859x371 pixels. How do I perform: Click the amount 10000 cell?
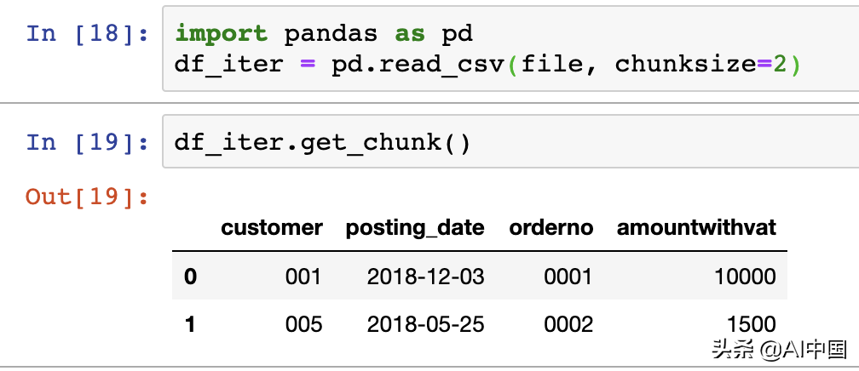tap(745, 277)
